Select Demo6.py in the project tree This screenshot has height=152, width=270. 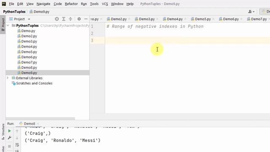coord(27,57)
